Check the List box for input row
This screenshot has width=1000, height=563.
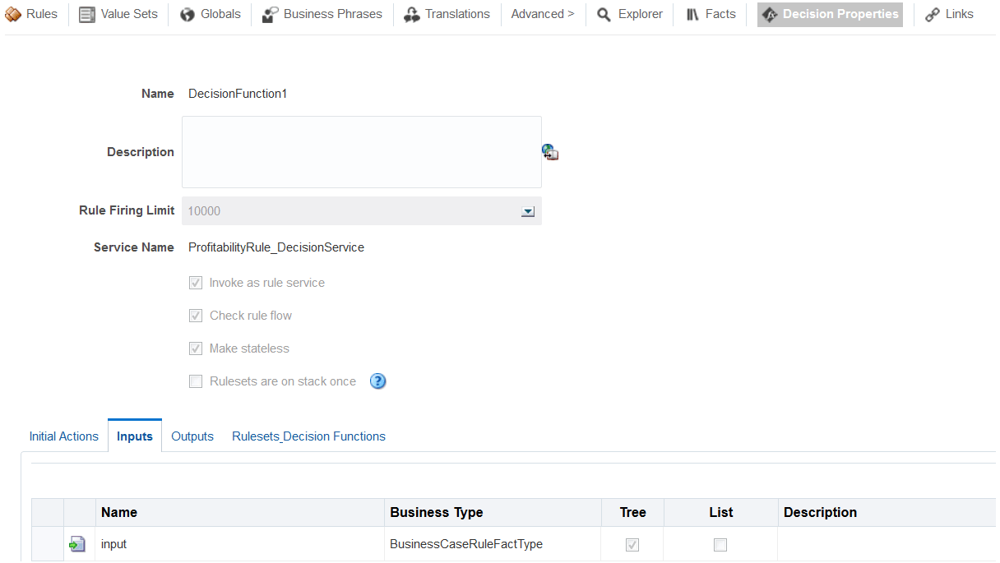pyautogui.click(x=720, y=544)
